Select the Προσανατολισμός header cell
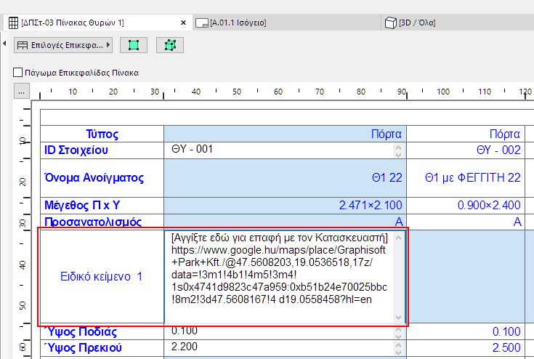The width and height of the screenshot is (534, 359). click(102, 222)
